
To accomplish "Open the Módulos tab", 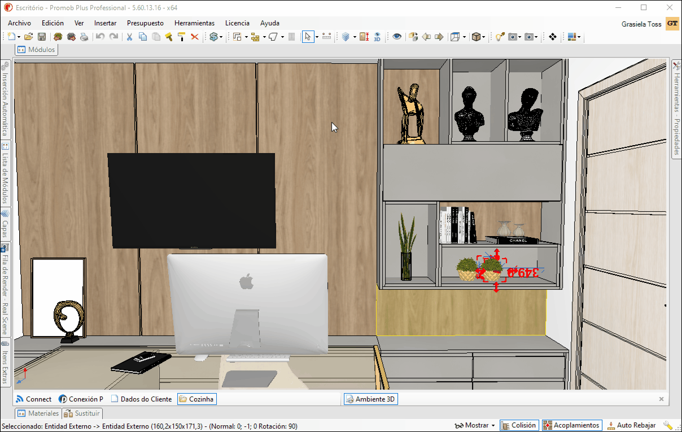I will pos(37,50).
